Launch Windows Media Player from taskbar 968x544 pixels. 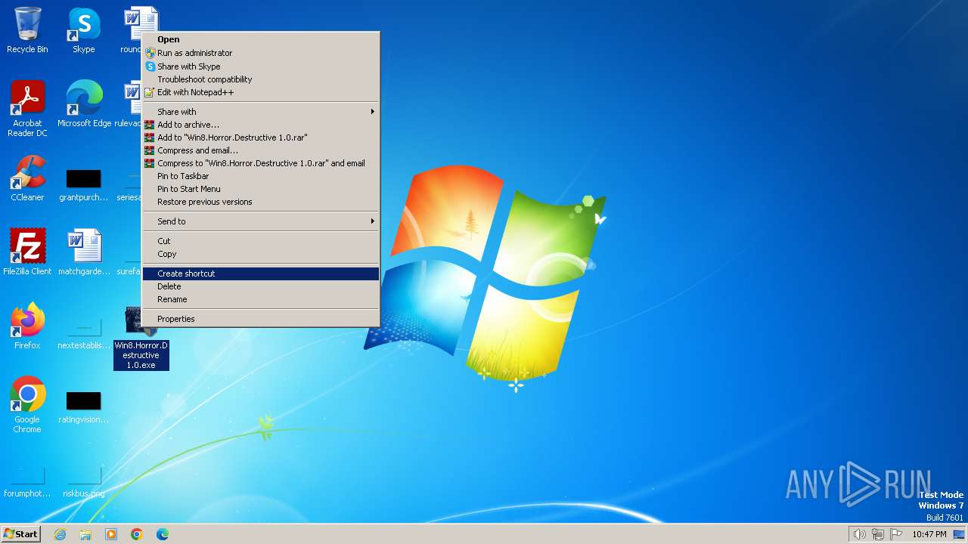pos(111,534)
